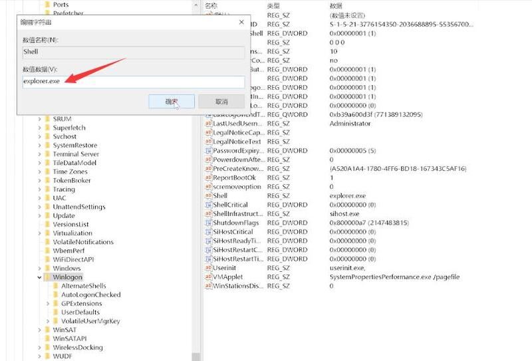This screenshot has height=361, width=532.
Task: Collapse the Winlogon tree node
Action: click(x=39, y=277)
